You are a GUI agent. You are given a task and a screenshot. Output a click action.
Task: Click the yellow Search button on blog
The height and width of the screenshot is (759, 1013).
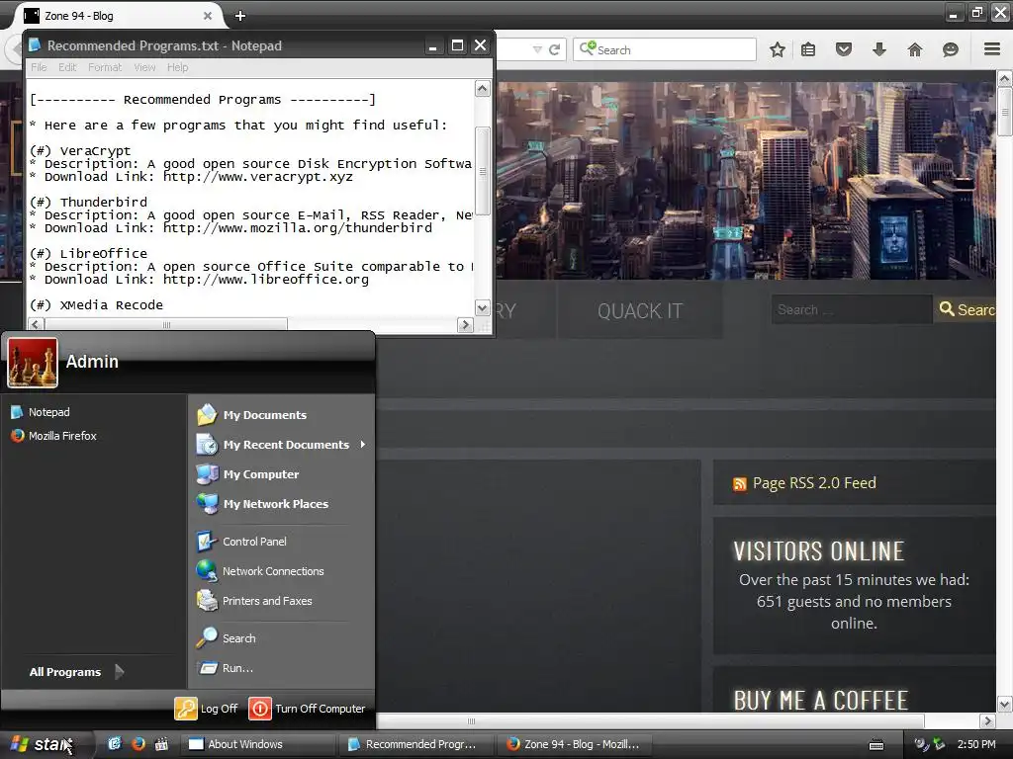point(967,309)
